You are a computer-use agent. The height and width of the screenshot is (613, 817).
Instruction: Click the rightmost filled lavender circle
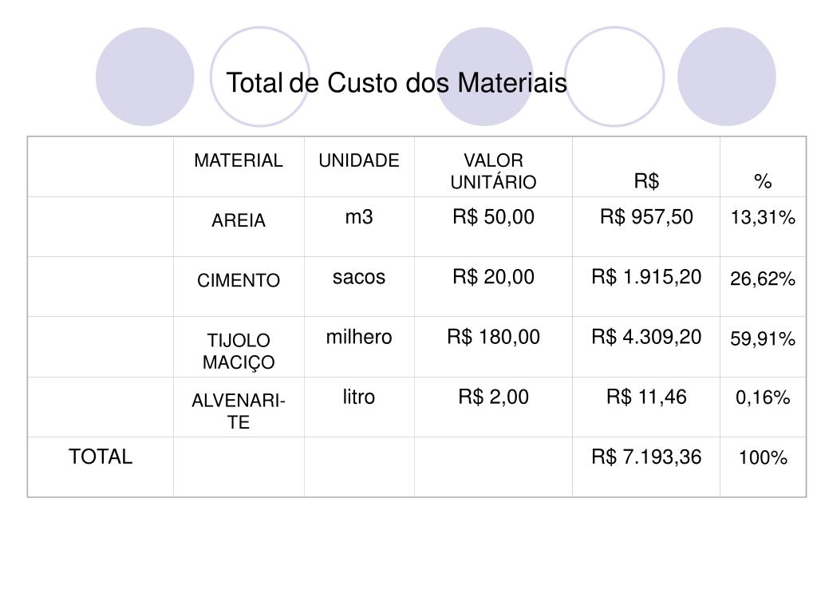point(727,77)
